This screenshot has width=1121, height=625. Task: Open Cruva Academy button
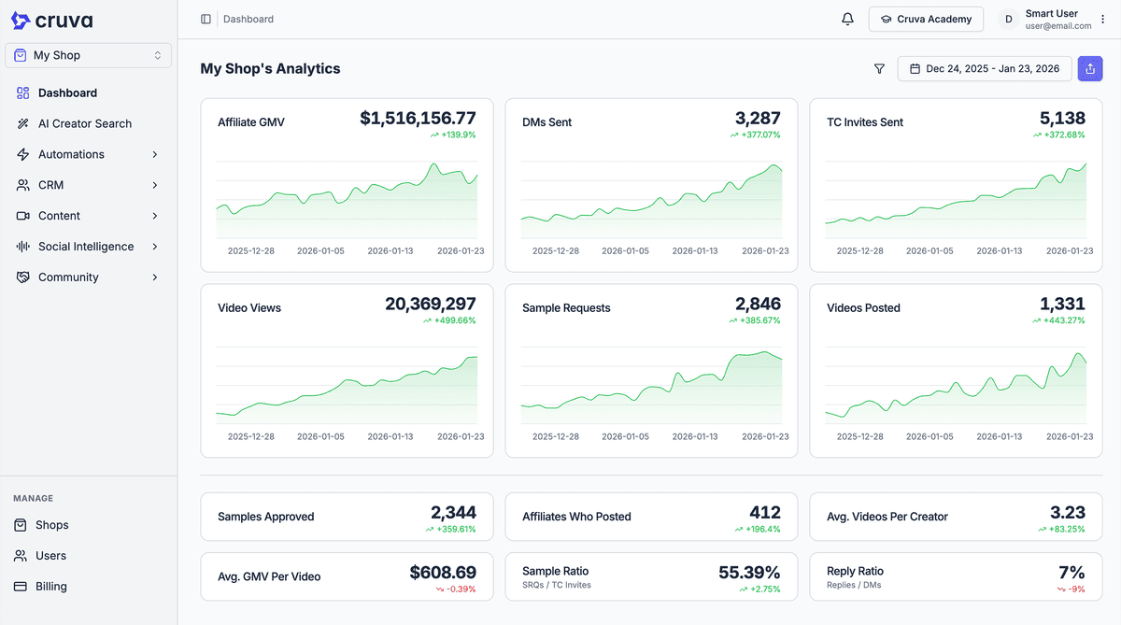[926, 19]
